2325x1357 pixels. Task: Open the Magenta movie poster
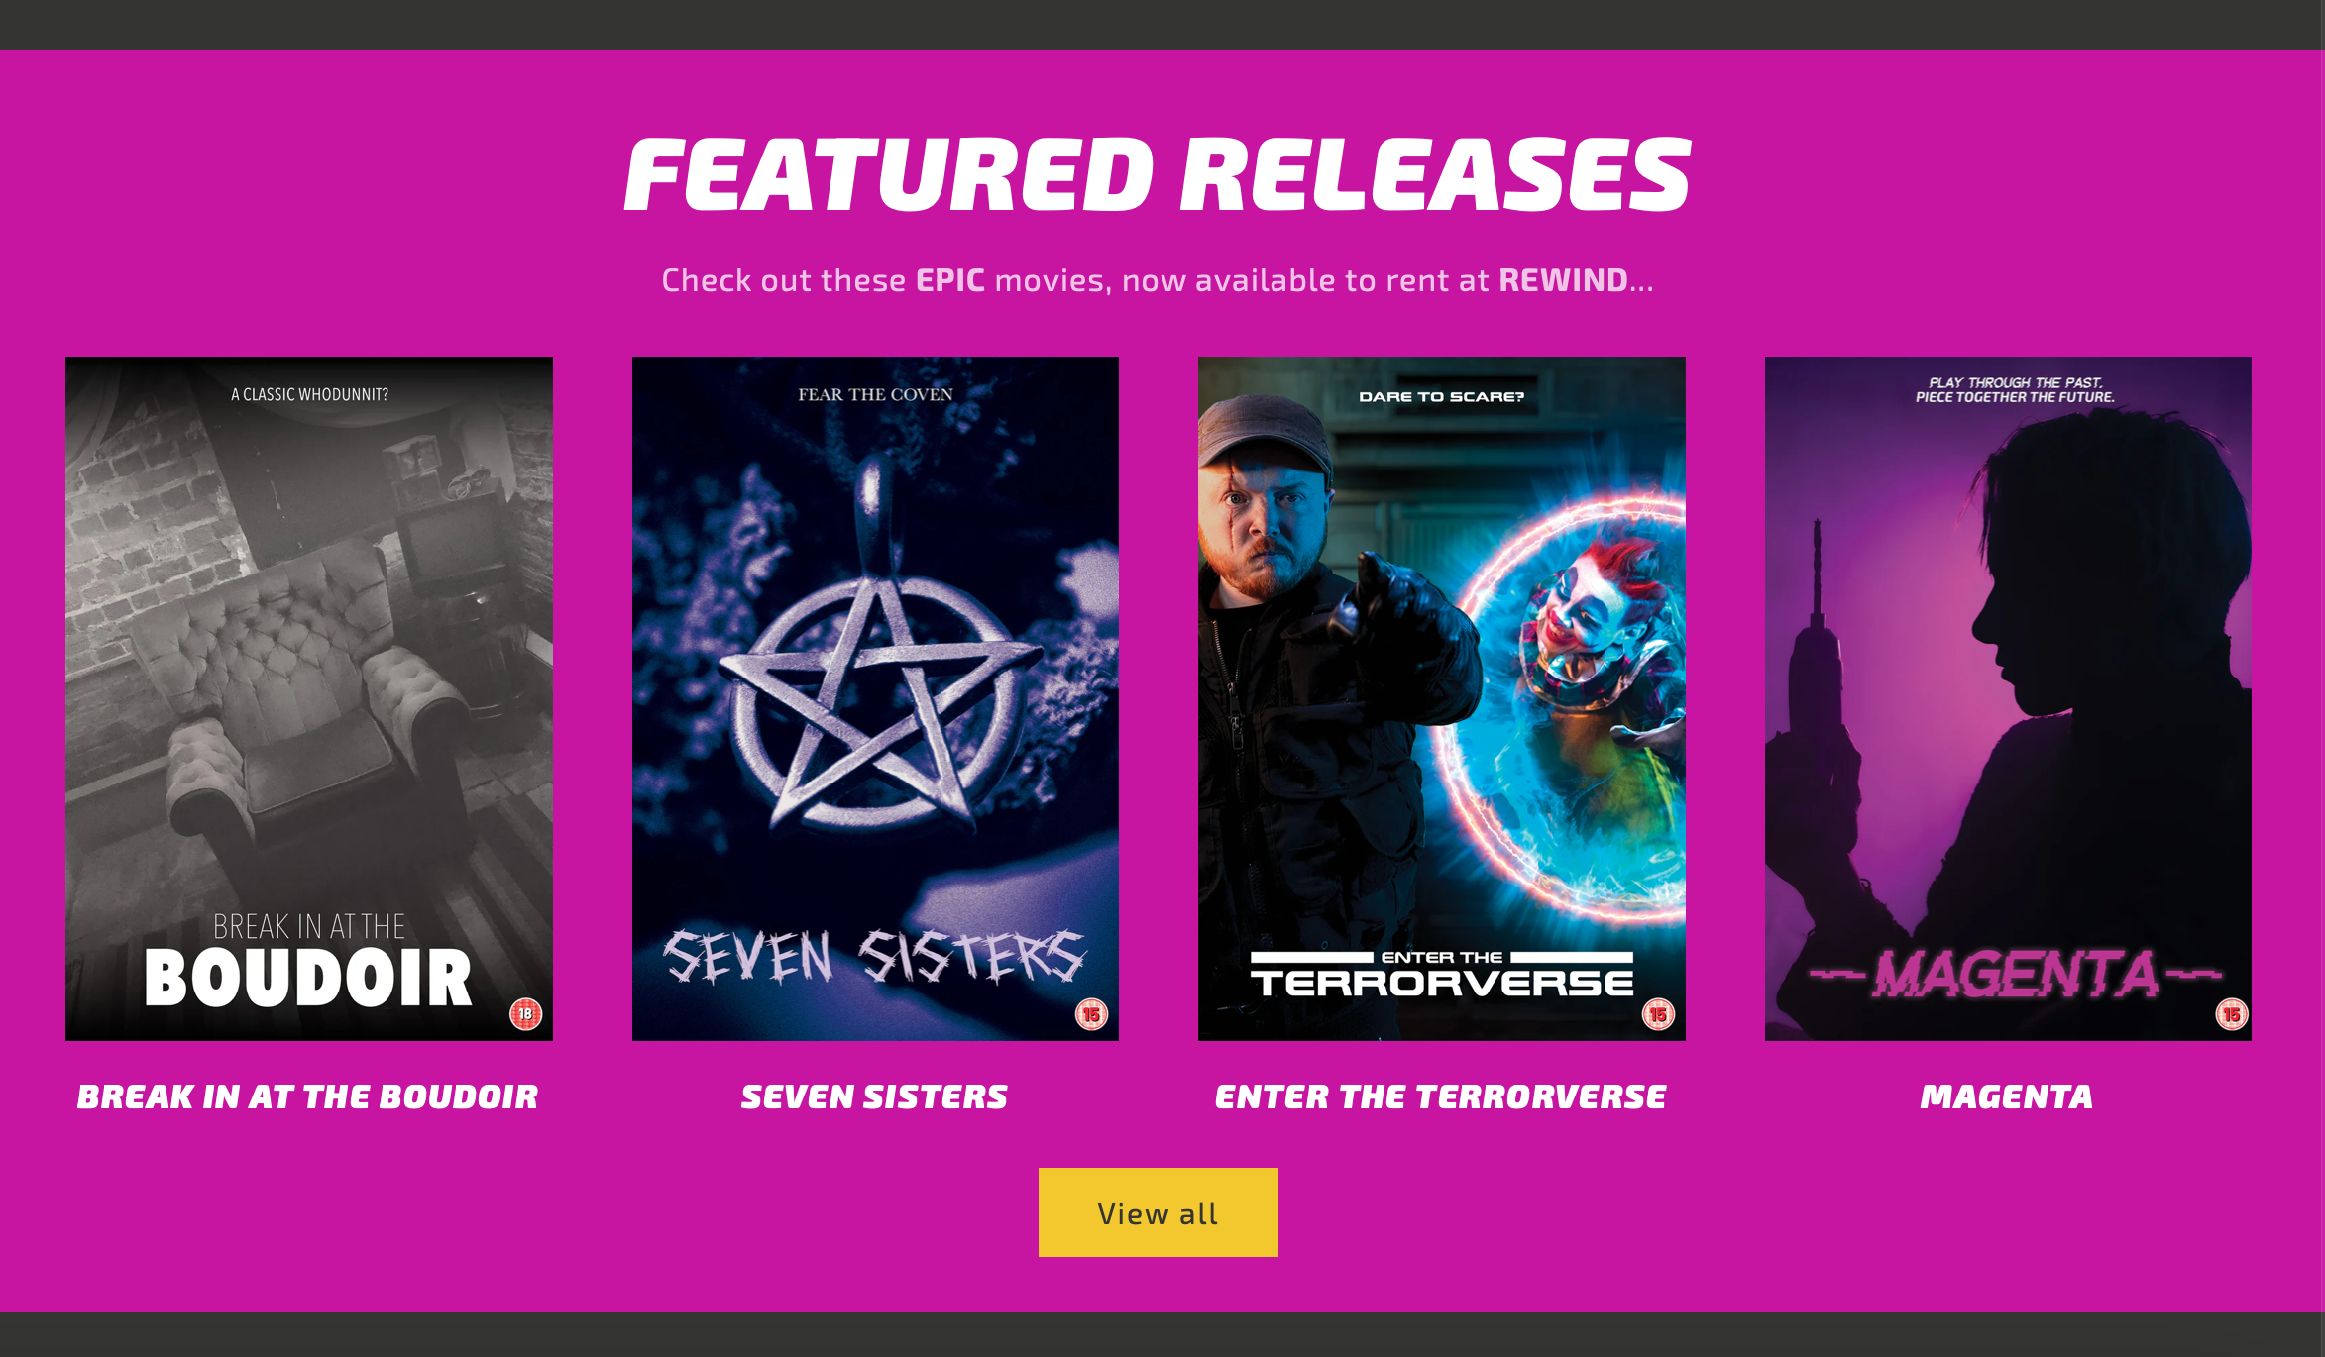point(2008,698)
